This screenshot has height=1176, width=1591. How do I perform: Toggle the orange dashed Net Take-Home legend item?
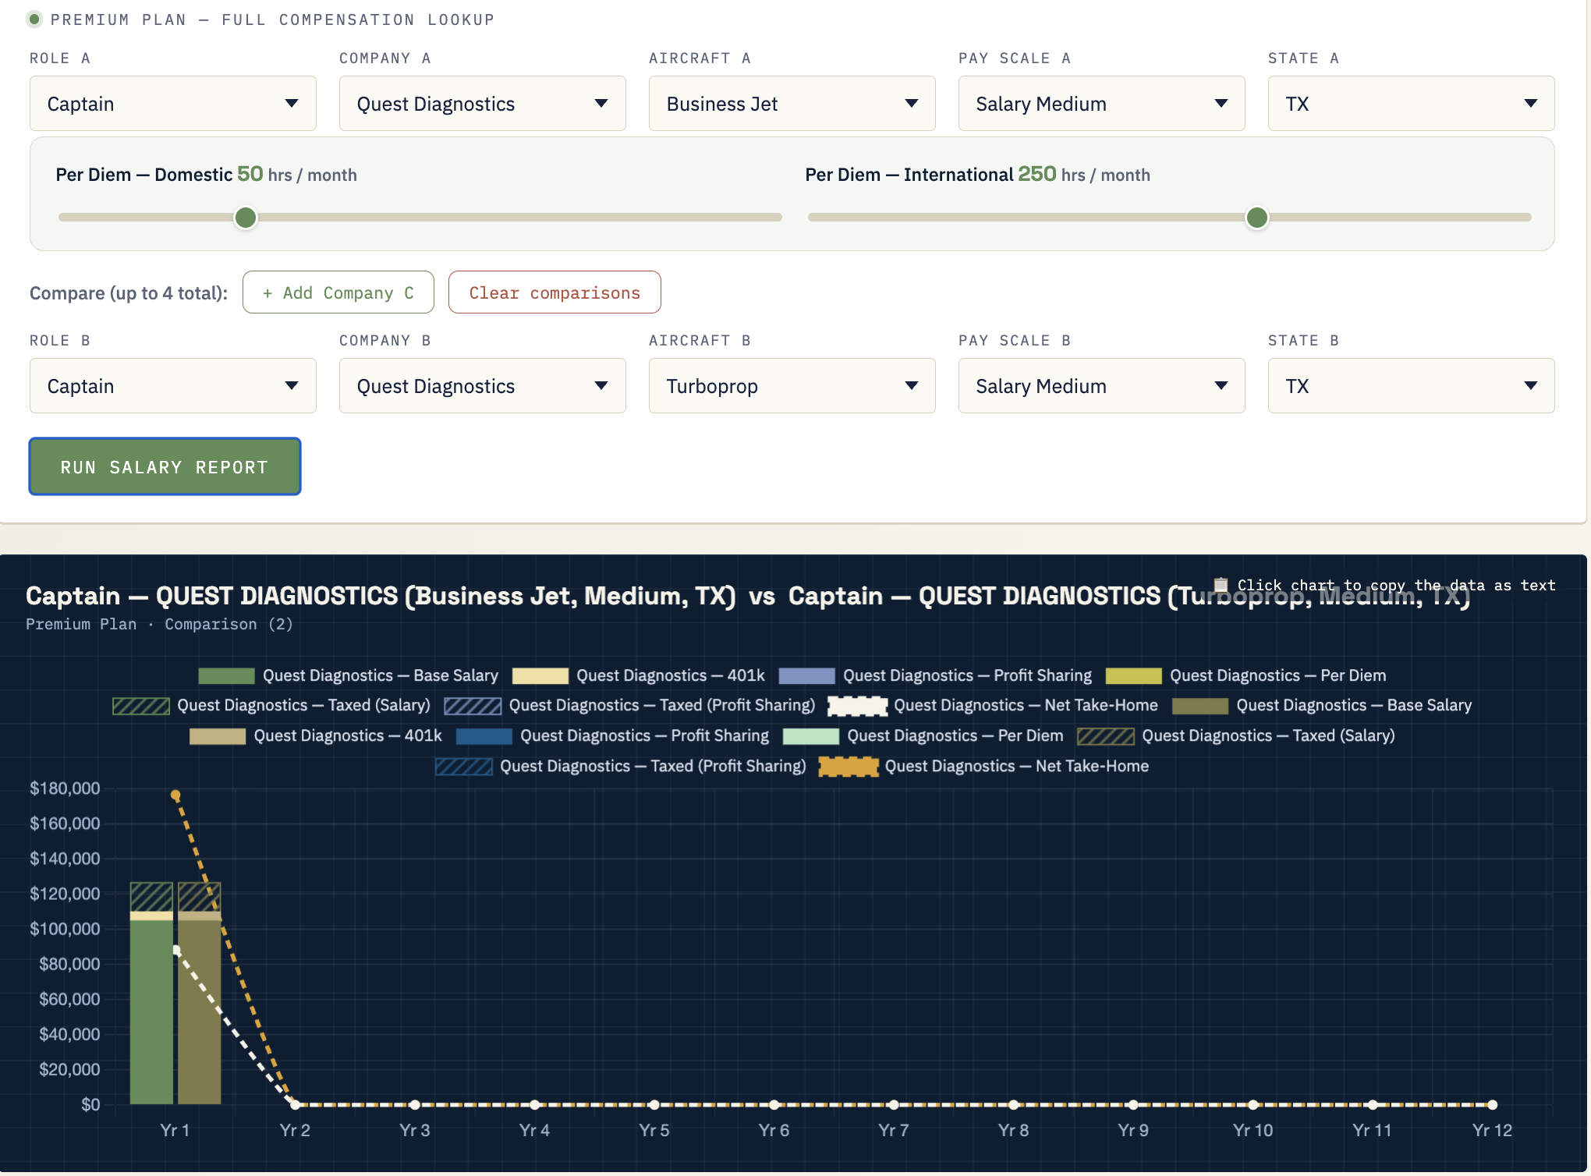point(984,766)
